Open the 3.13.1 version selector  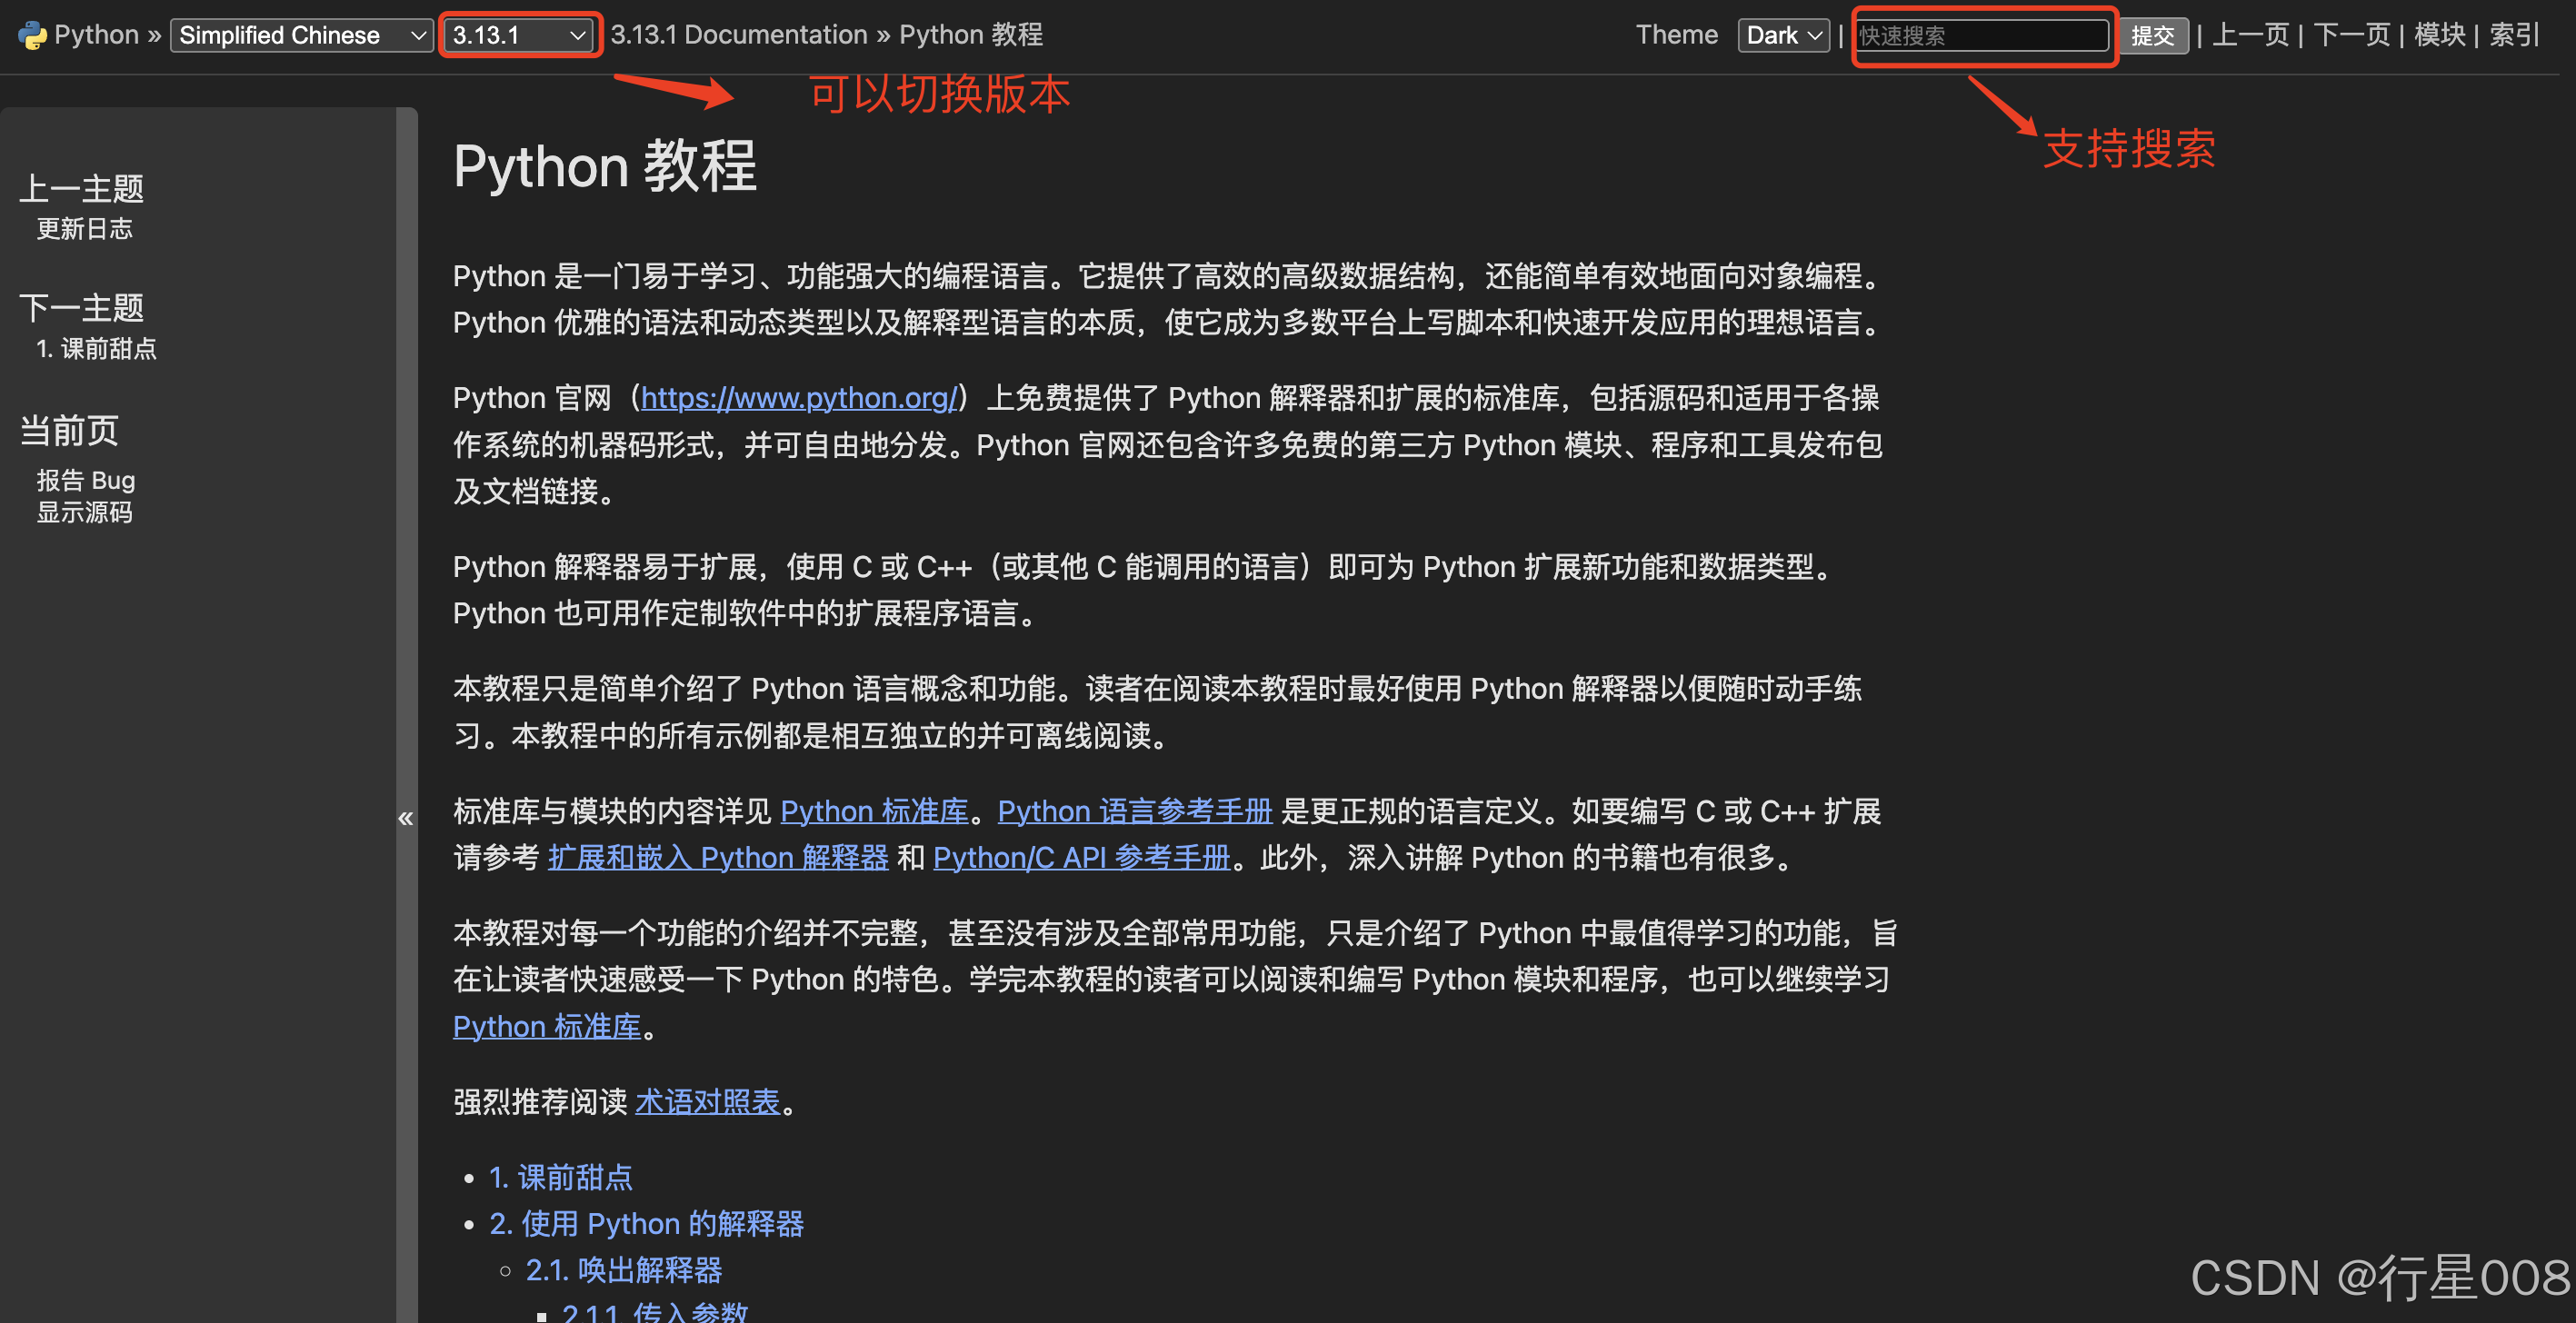click(x=518, y=35)
